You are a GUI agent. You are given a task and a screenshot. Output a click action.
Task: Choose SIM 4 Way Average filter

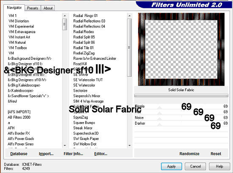click(x=88, y=101)
